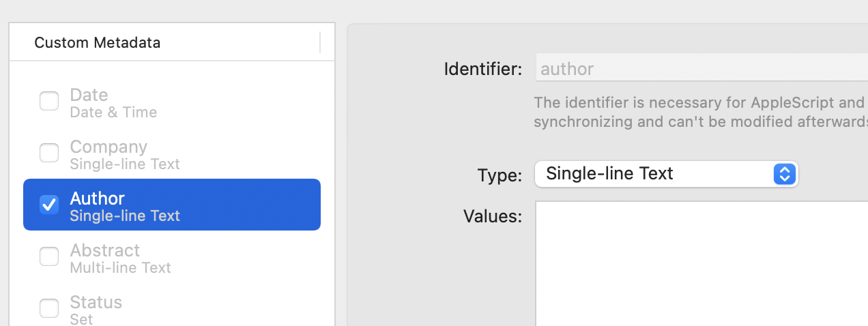Viewport: 868px width, 326px height.
Task: Click the column divider beside Custom Metadata
Action: tap(320, 42)
